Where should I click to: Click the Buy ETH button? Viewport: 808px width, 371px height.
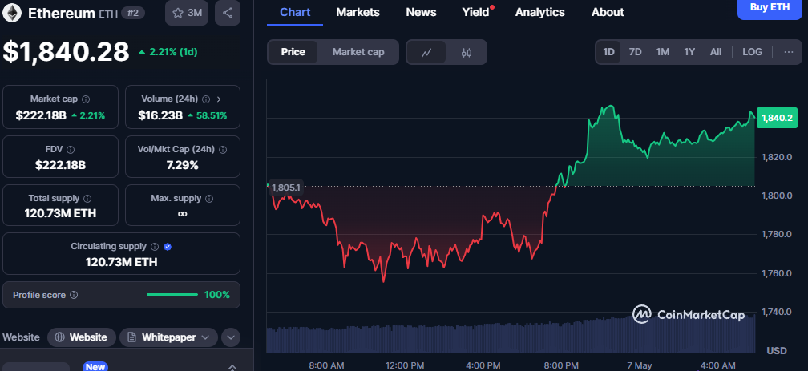[x=770, y=8]
